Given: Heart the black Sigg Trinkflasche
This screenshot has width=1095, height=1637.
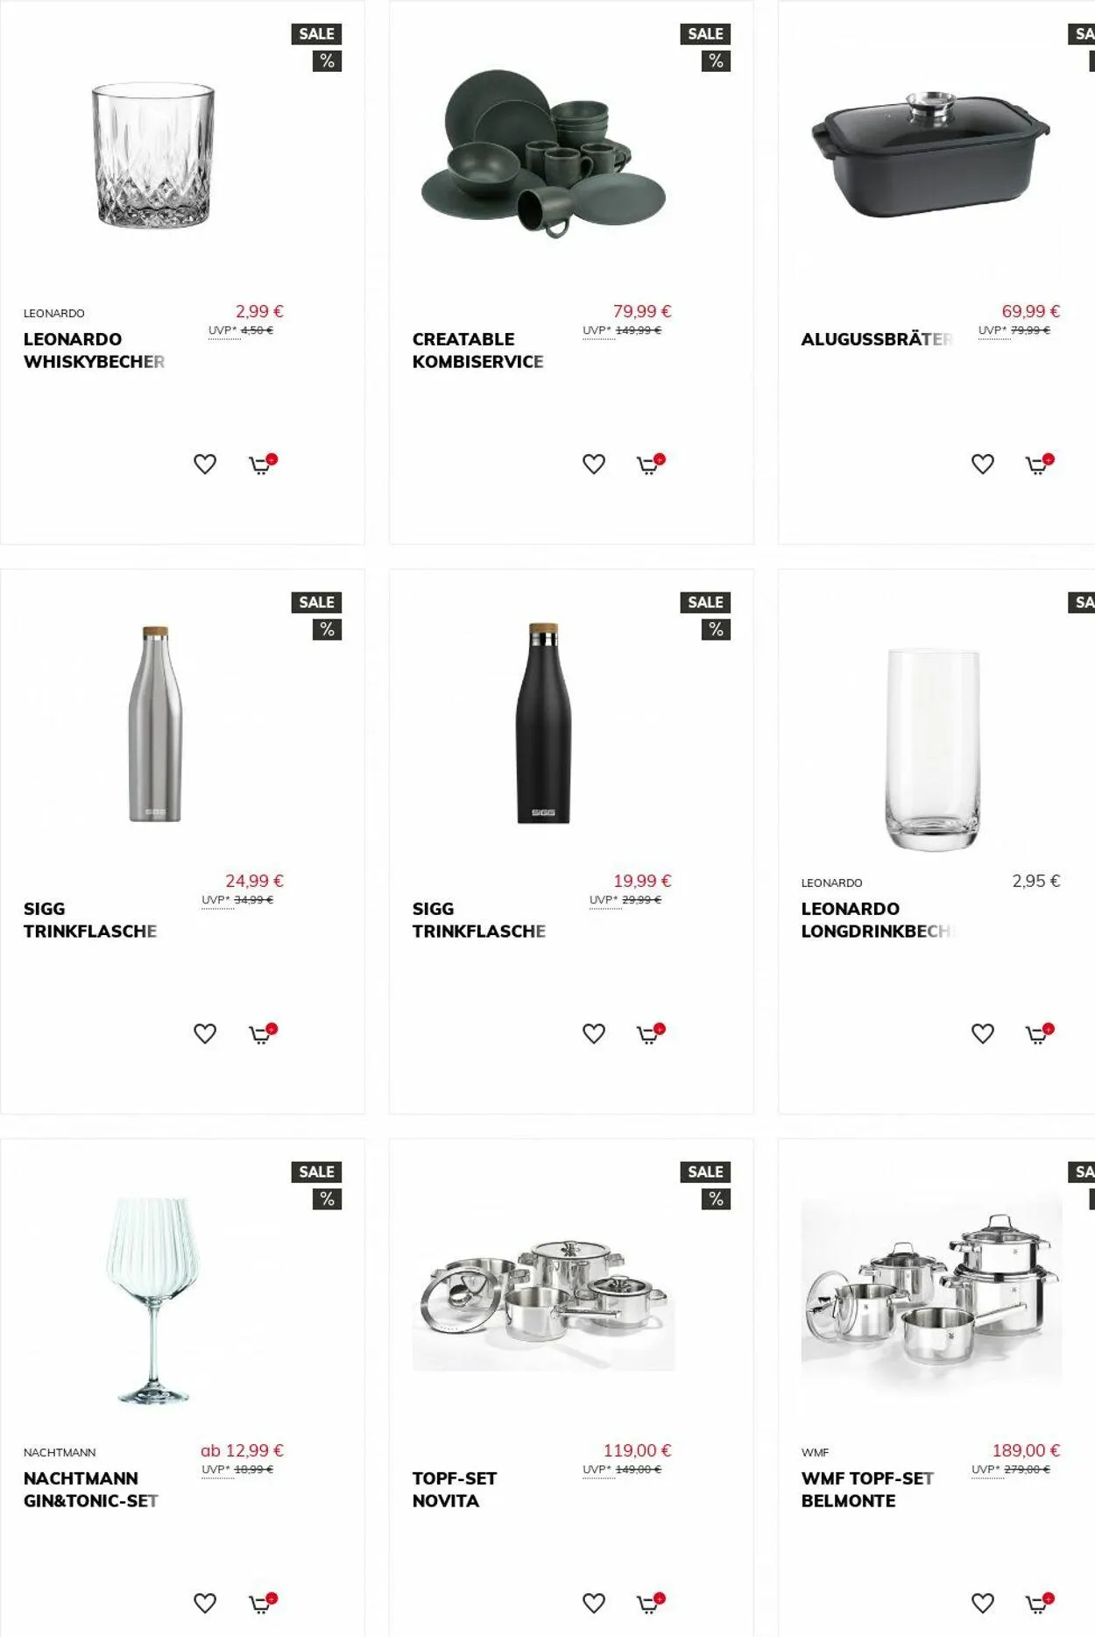Looking at the screenshot, I should click(x=594, y=1034).
